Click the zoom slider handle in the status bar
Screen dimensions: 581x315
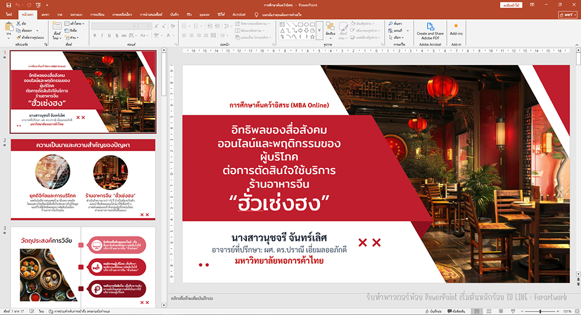[540, 312]
